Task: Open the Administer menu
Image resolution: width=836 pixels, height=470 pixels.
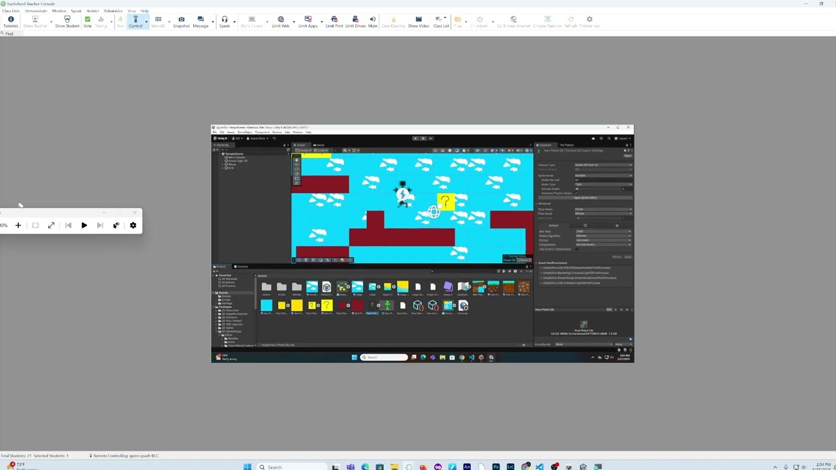Action: coord(113,11)
